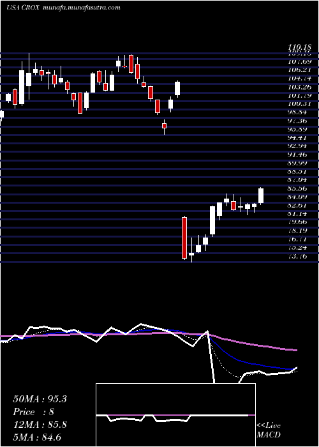The width and height of the screenshot is (319, 447).
Task: Click the '12MA : 85.8' readout
Action: pos(40,425)
